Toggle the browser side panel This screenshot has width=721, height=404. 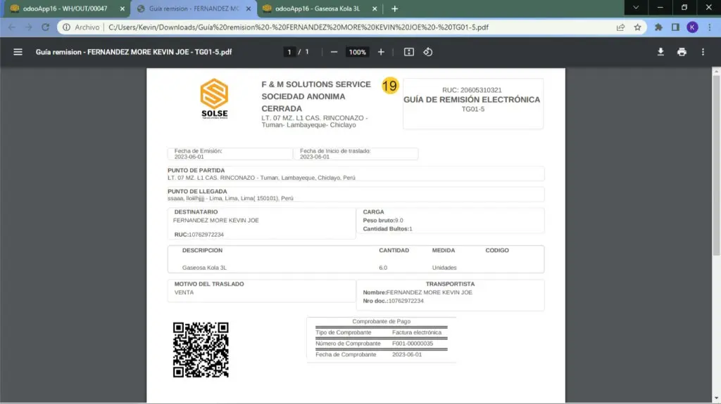point(675,27)
